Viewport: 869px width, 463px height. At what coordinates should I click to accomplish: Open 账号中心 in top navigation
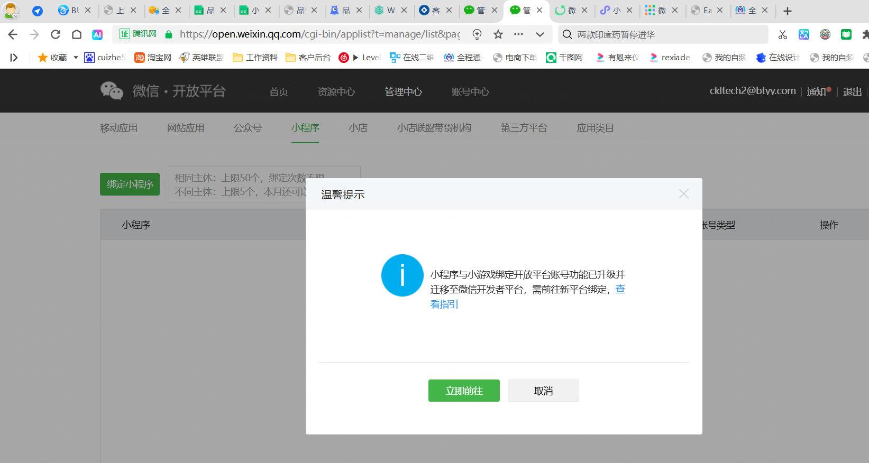pos(471,91)
